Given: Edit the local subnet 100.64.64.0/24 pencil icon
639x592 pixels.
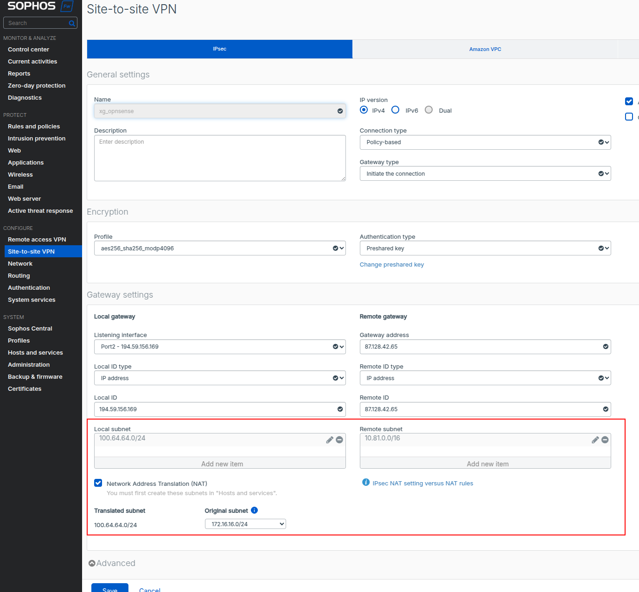Looking at the screenshot, I should tap(330, 440).
